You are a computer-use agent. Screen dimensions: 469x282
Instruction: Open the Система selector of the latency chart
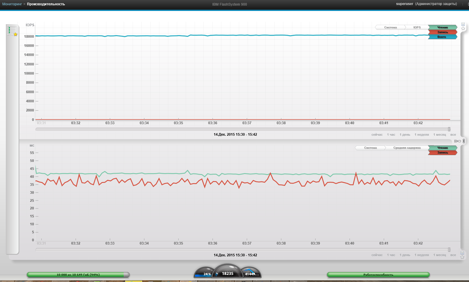point(370,148)
